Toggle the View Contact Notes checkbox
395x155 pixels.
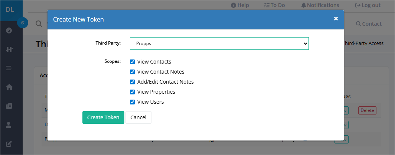(132, 72)
